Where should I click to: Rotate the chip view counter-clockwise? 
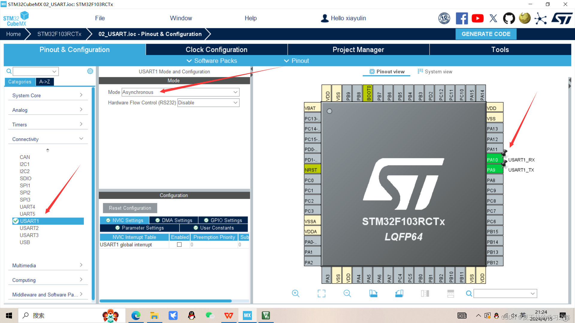[399, 293]
